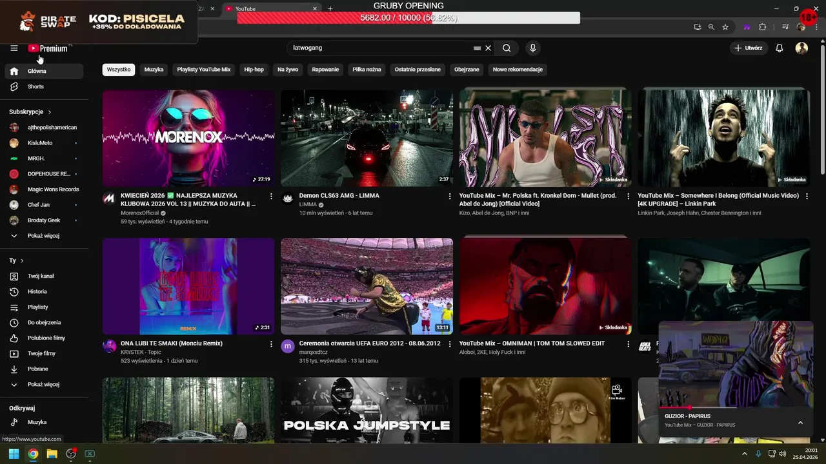Screen dimensions: 826x464
Task: Select the Wszystko filter chip
Action: pos(119,70)
